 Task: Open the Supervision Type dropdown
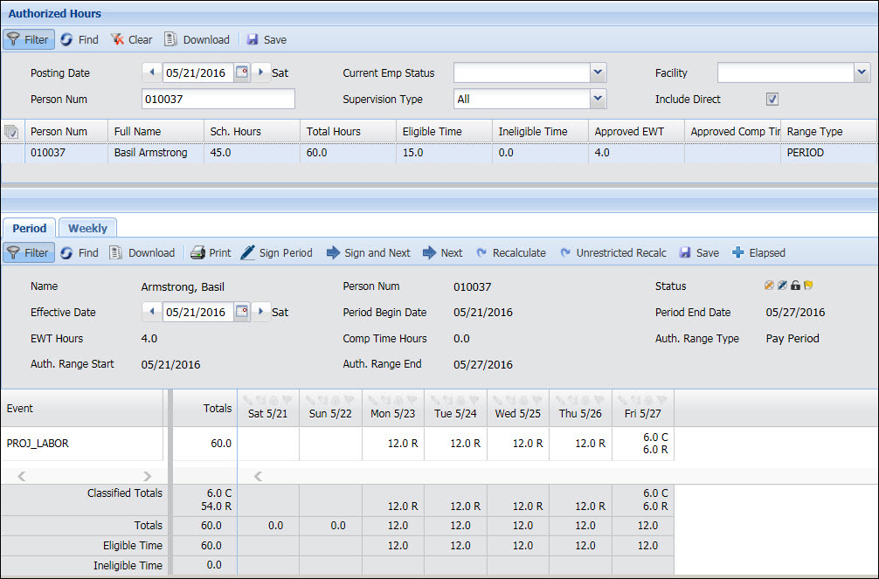coord(598,99)
